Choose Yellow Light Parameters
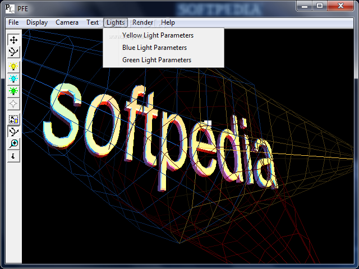Screen dimensions: 359x269 click(163, 35)
